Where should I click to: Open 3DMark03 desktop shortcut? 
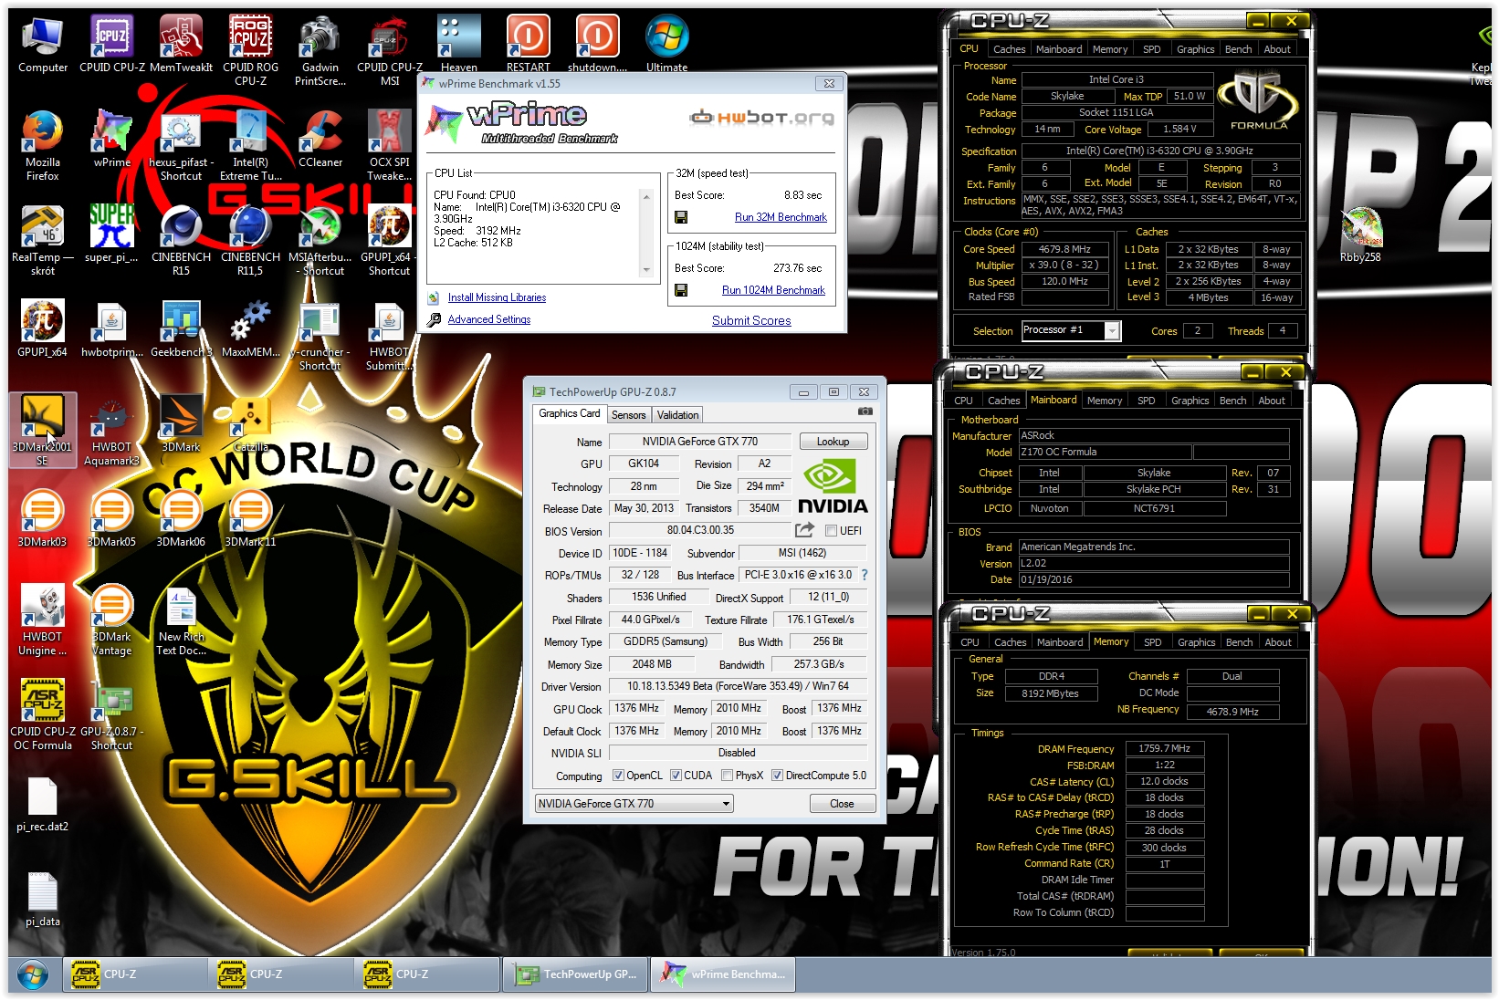tap(43, 518)
